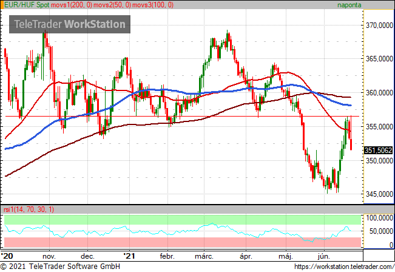Select the rsi1(14, 70, 30, 1) indicator label
The image size is (395, 272).
tap(29, 209)
